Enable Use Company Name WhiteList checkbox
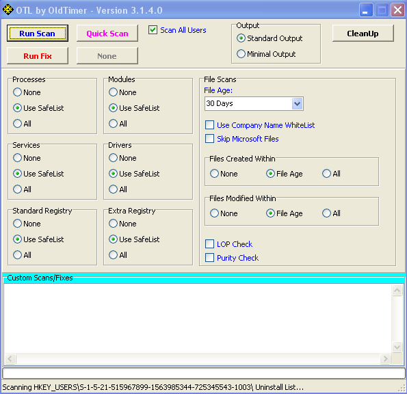407x394 pixels. point(209,125)
